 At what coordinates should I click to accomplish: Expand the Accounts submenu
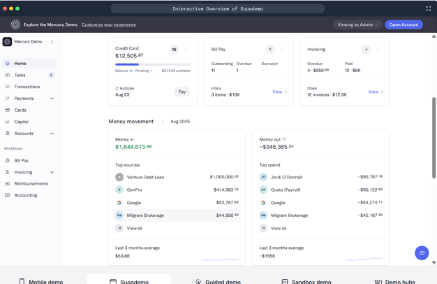click(52, 134)
